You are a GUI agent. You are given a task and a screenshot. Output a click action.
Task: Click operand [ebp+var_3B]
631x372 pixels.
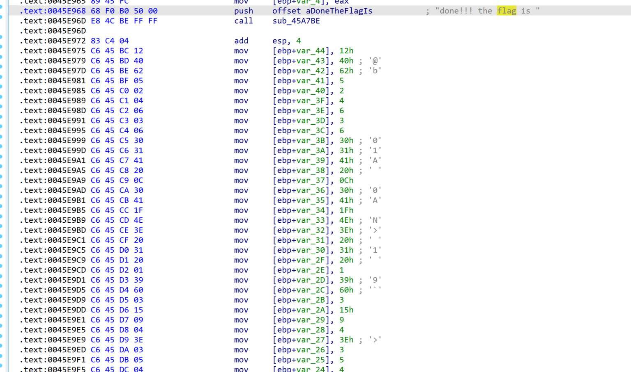point(301,141)
